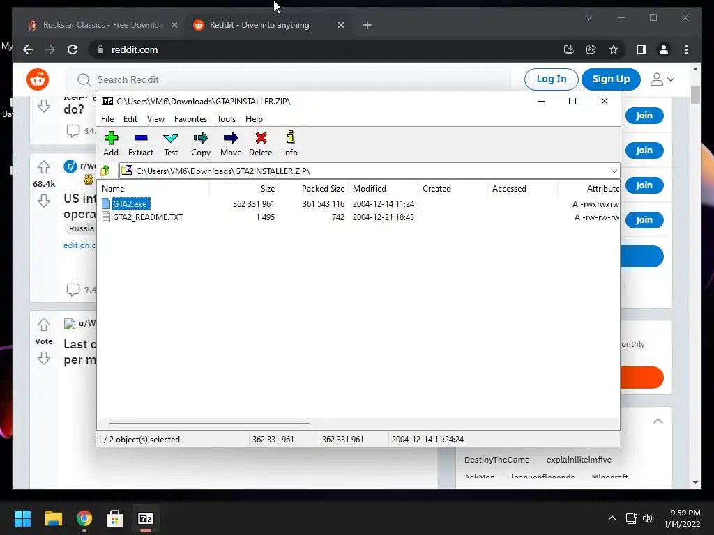Show hidden system tray icons chevron

(x=612, y=518)
